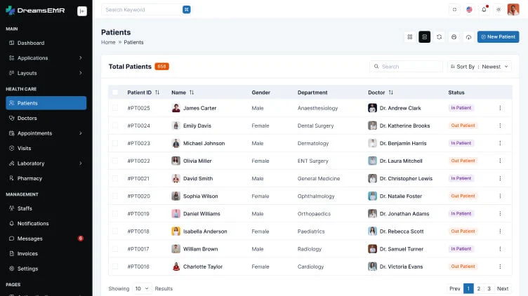Toggle fullscreen mode icon
The height and width of the screenshot is (296, 528).
click(x=454, y=10)
